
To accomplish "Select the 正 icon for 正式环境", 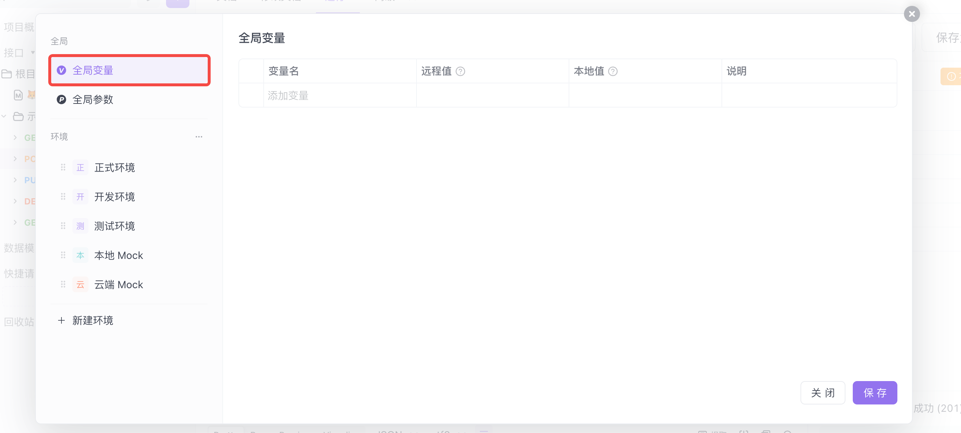I will click(x=80, y=167).
